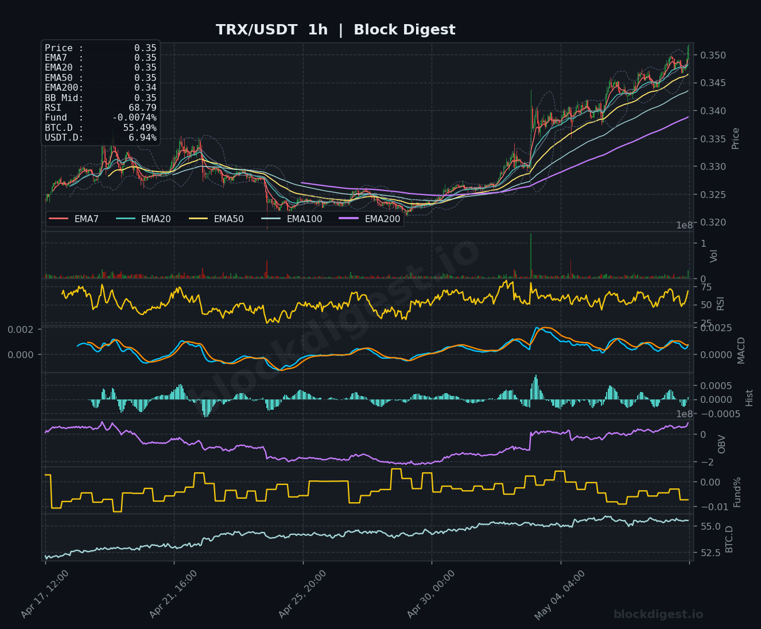Select the EMA100 legend entry

(292, 219)
